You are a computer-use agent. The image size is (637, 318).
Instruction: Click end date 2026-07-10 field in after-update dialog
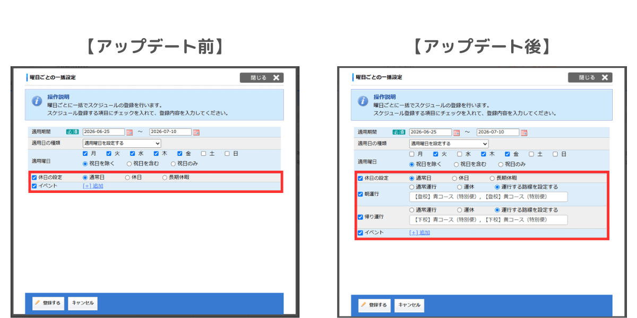pos(498,132)
